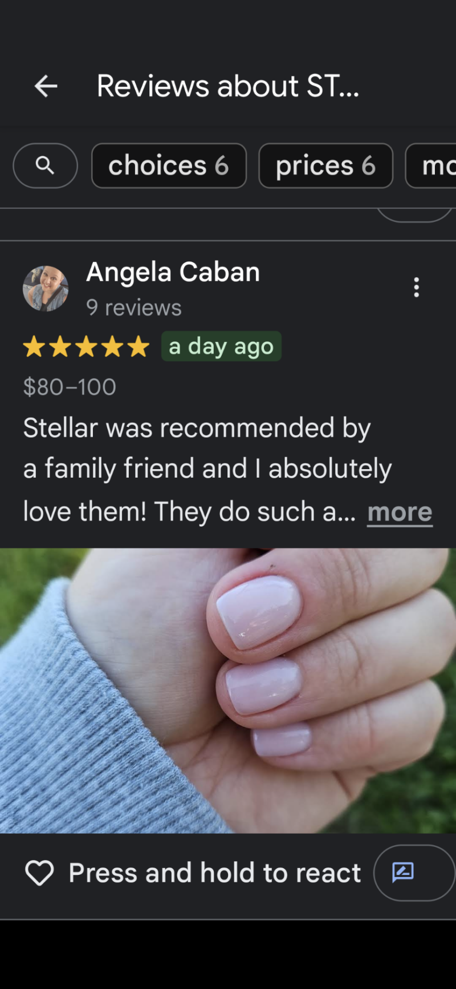Filter reviews by the choices 6 chip
This screenshot has height=989, width=456.
169,165
